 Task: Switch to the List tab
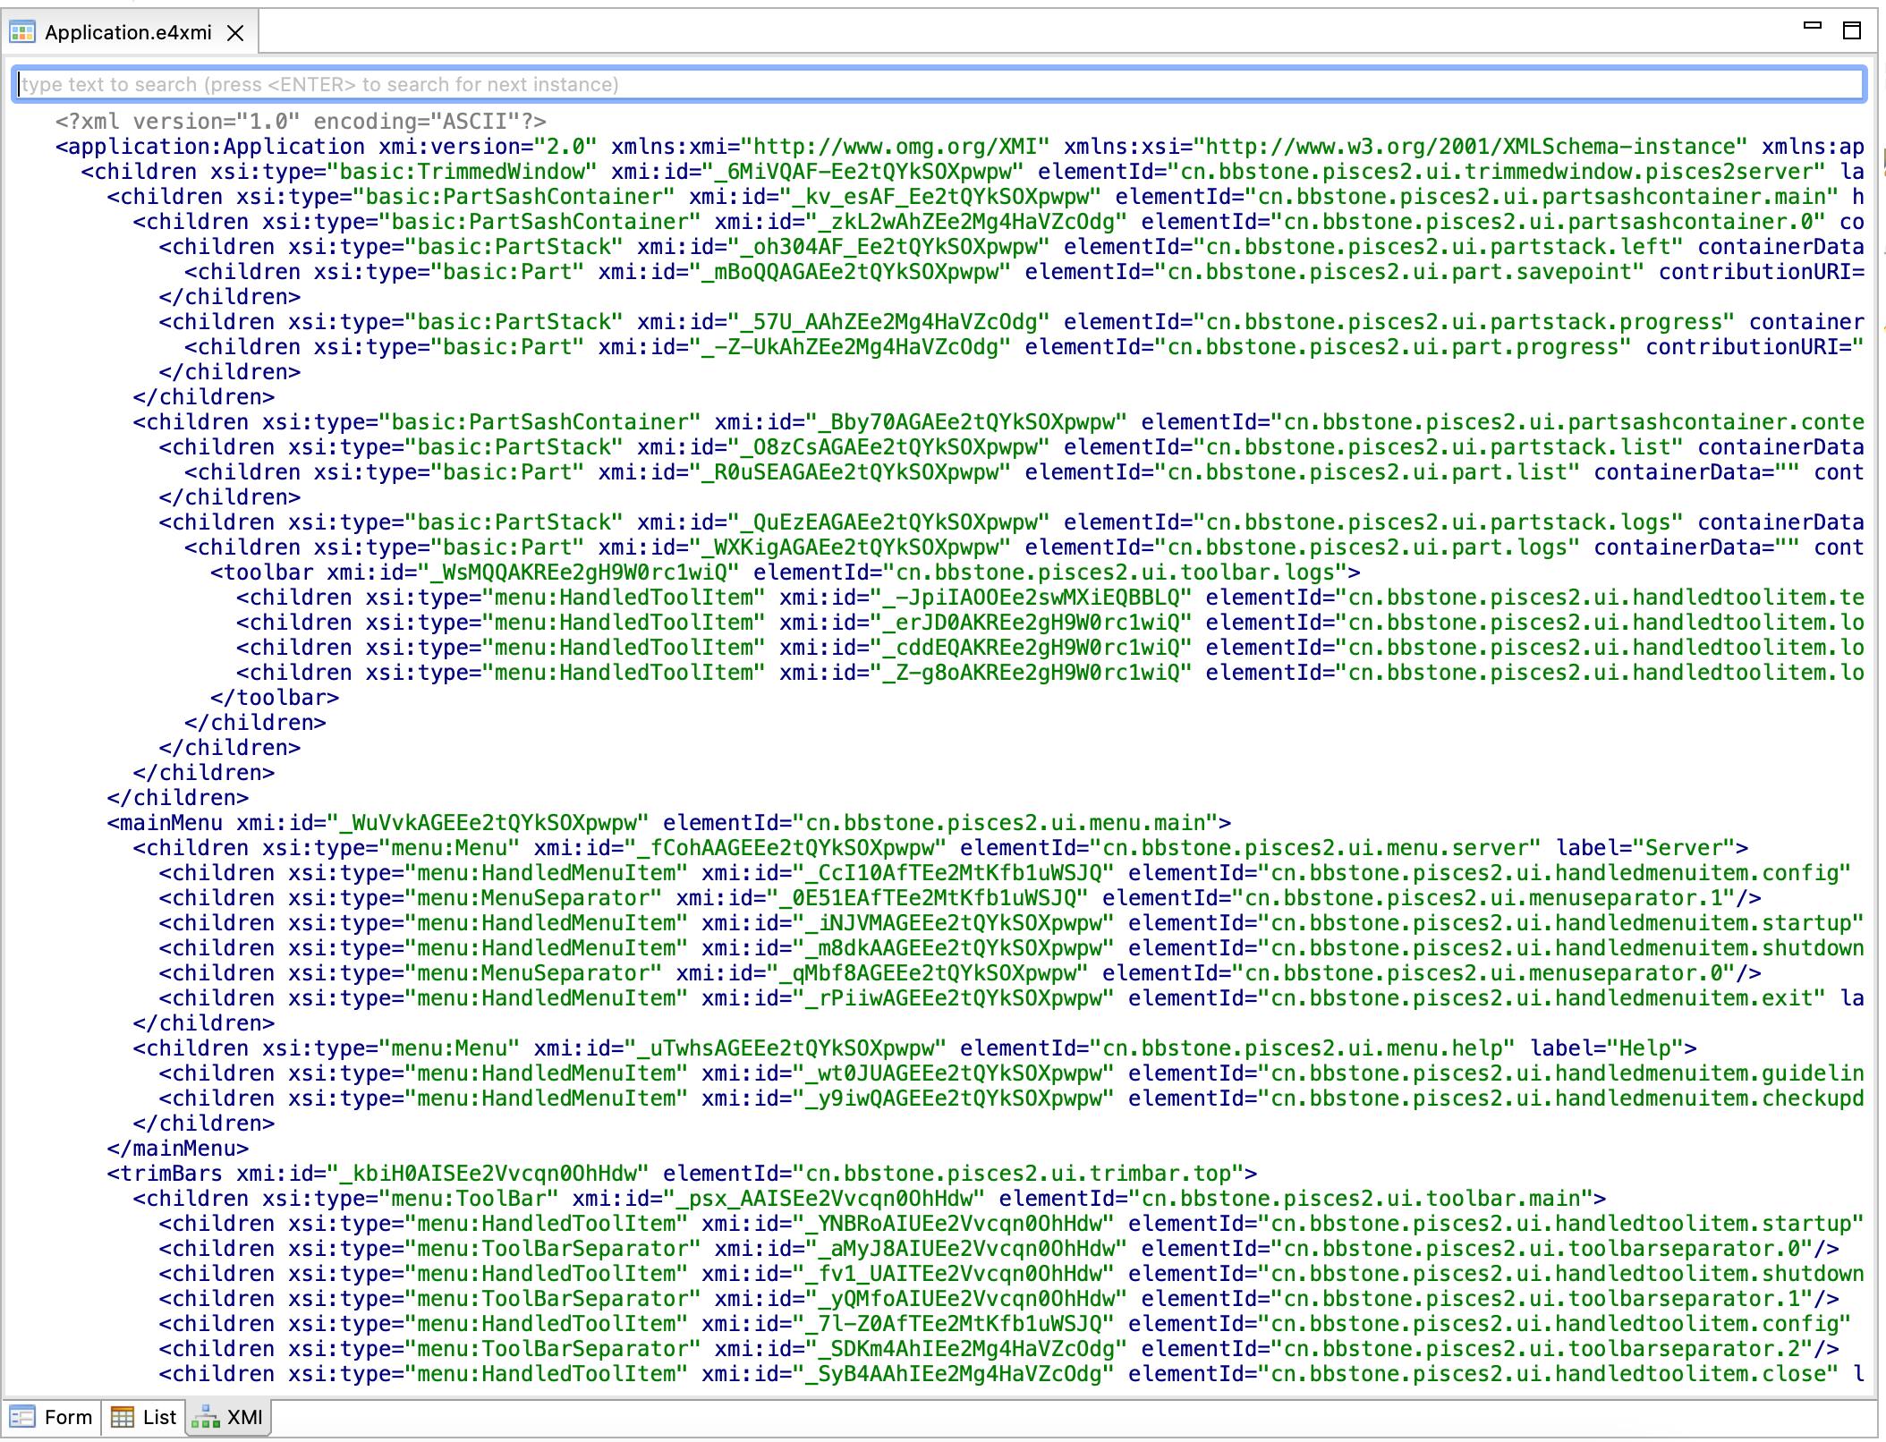(x=159, y=1417)
